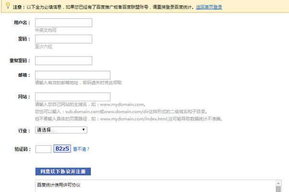Click the 网站 website input field
The width and height of the screenshot is (289, 192).
click(x=72, y=97)
